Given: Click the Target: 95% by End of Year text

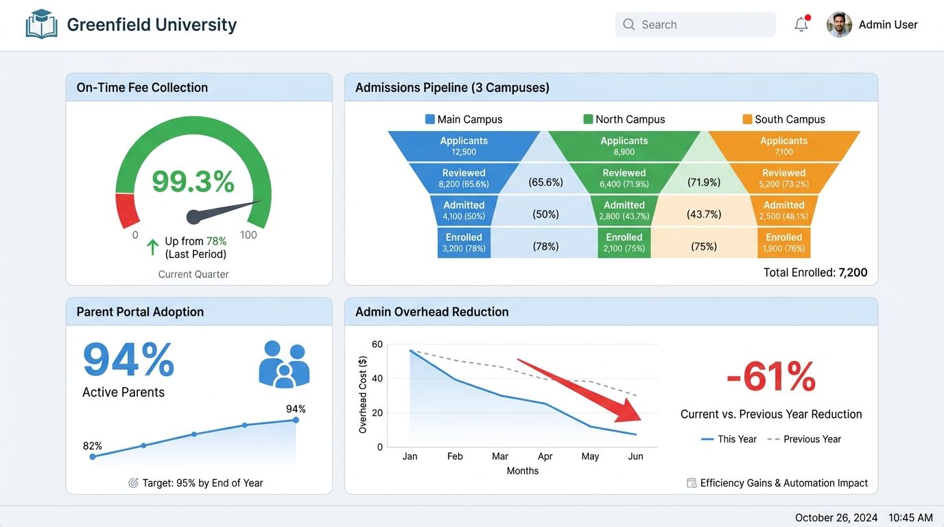Looking at the screenshot, I should point(203,483).
